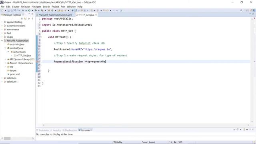The image size is (256, 144).
Task: Expand the appiumtesting project node
Action: coord(2,22)
